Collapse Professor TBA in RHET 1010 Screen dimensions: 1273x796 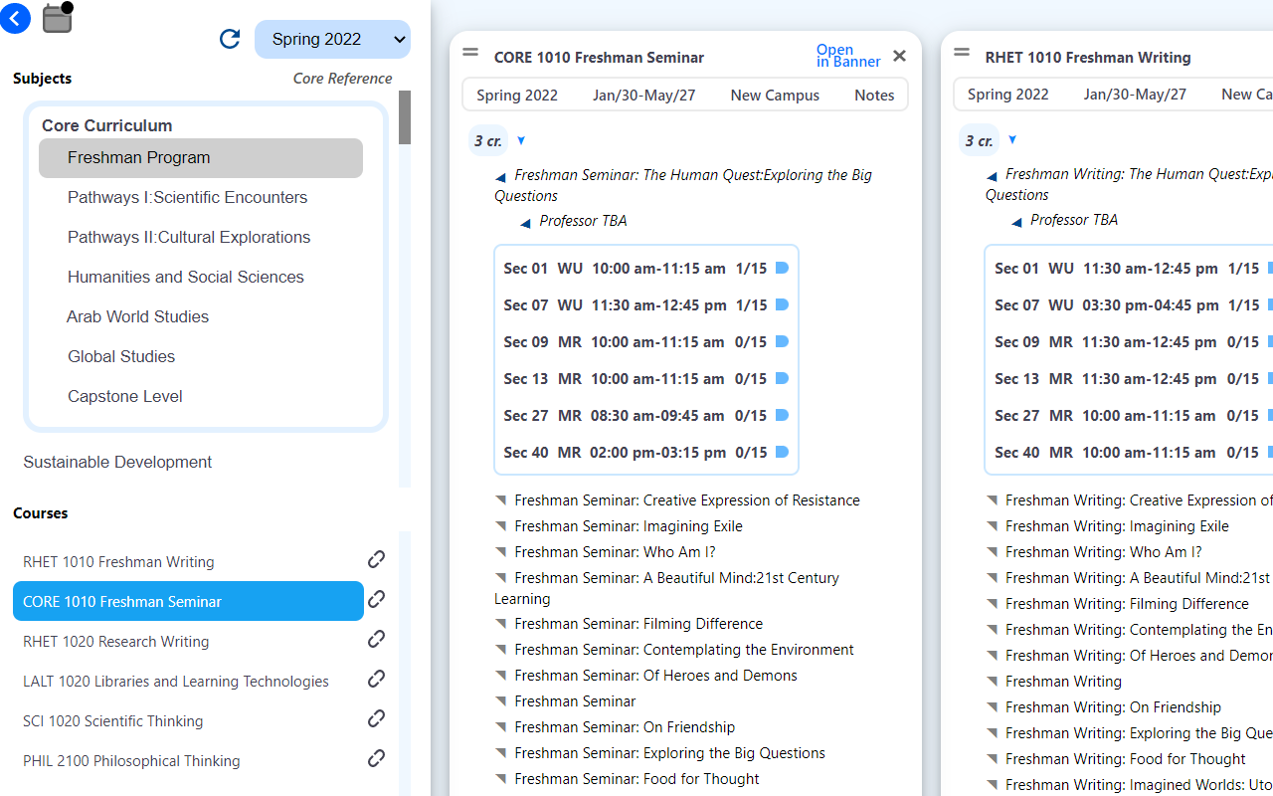1016,222
